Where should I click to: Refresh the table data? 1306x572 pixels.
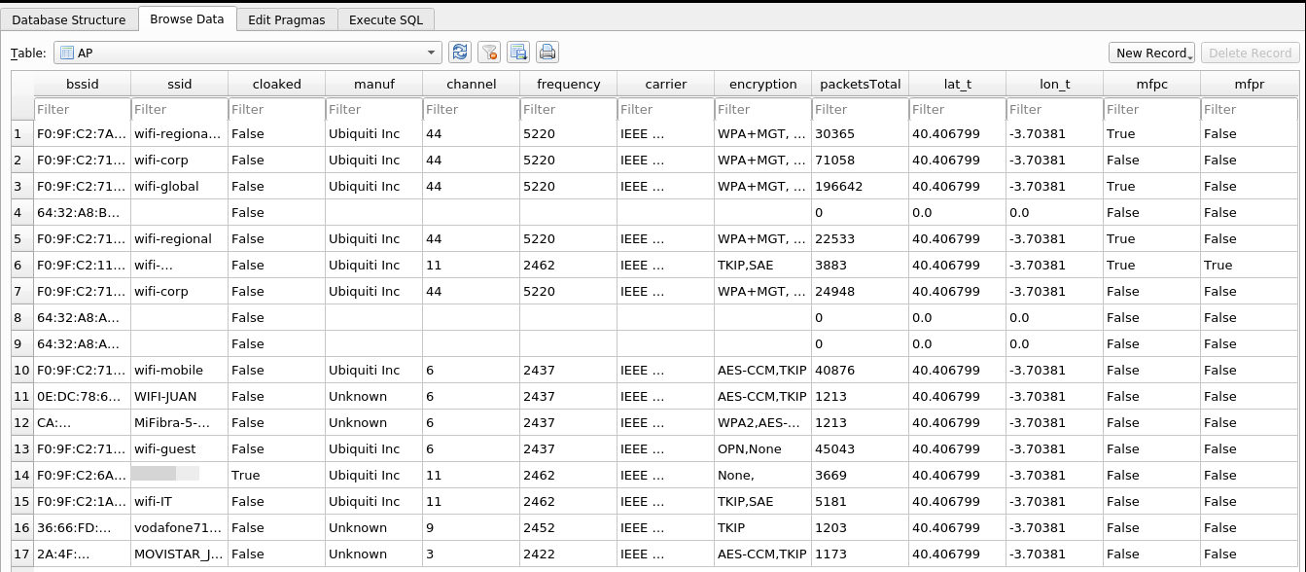[460, 53]
